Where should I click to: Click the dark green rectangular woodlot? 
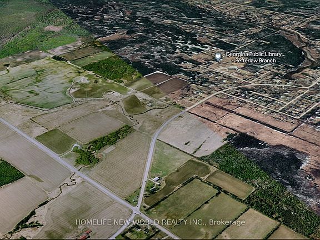pos(113,69)
